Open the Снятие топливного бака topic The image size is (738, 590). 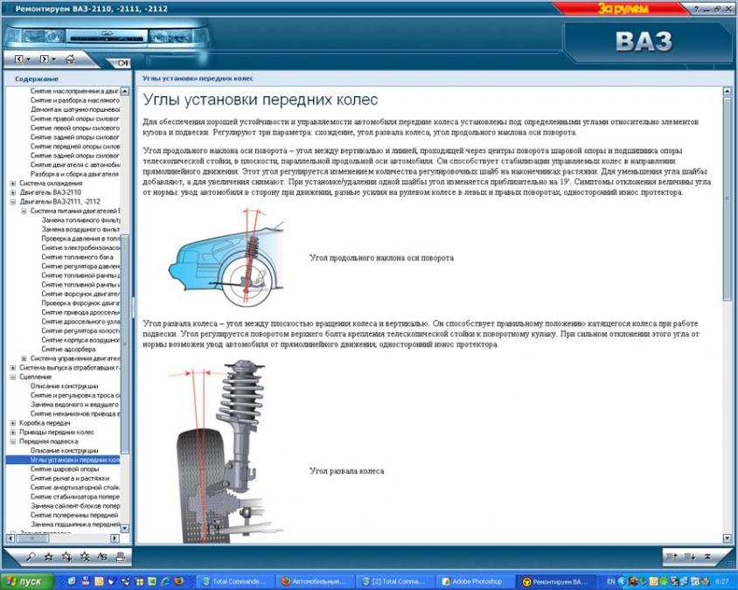point(77,257)
